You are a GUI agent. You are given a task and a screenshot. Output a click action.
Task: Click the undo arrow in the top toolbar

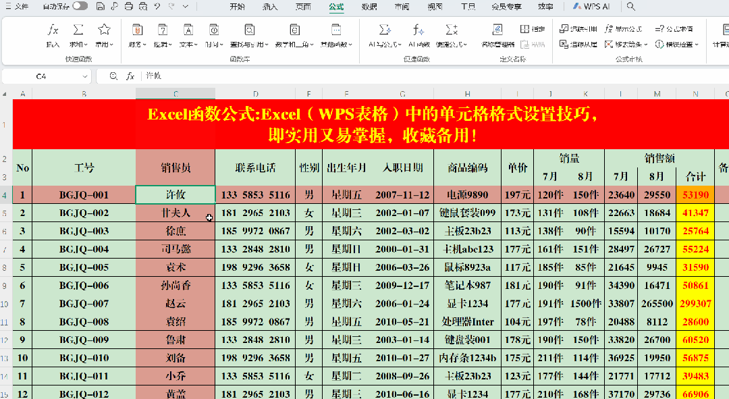click(157, 7)
